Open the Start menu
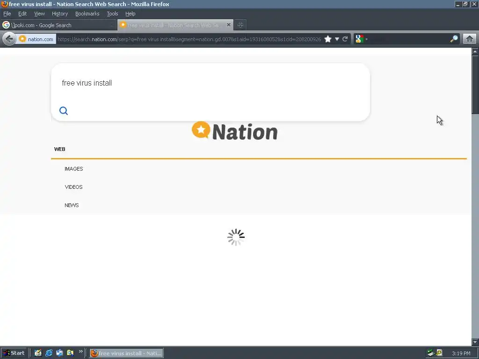The width and height of the screenshot is (479, 359). point(14,353)
